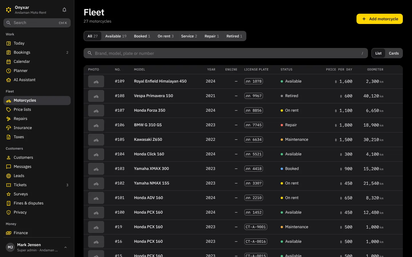The width and height of the screenshot is (412, 257).
Task: Open the notifications bell
Action: click(x=64, y=10)
